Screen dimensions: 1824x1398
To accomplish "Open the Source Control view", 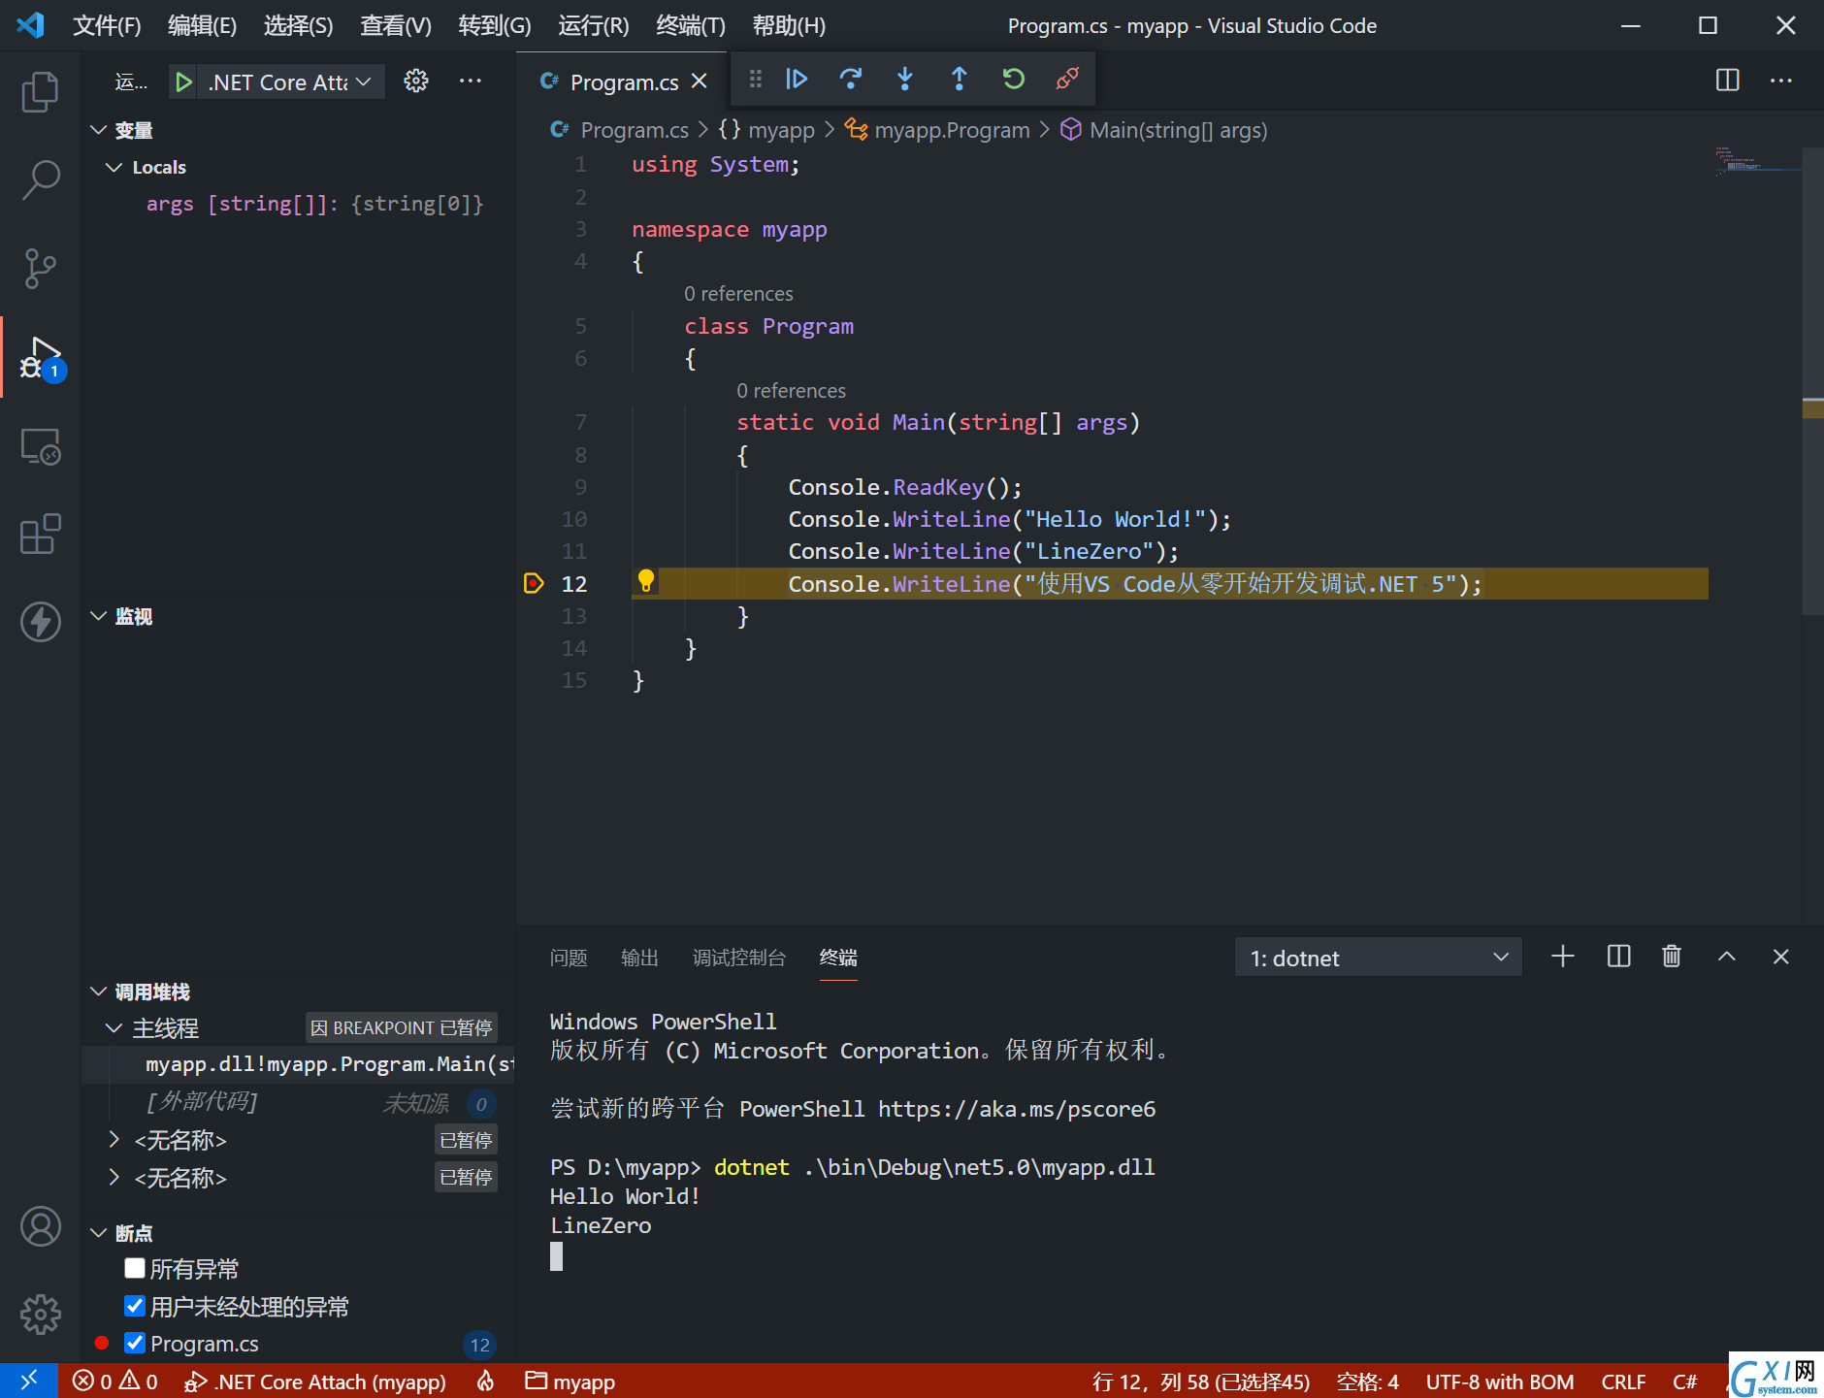I will [40, 269].
